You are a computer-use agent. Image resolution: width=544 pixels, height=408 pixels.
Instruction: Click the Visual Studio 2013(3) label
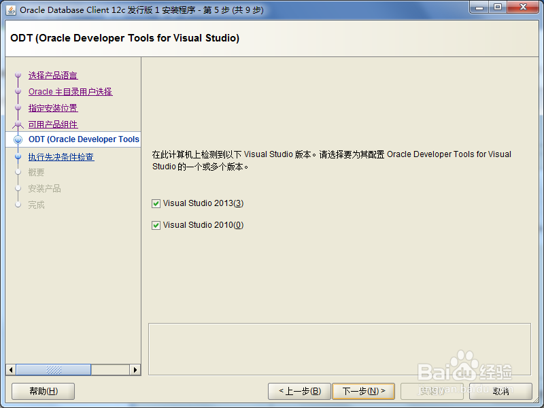[x=203, y=203]
